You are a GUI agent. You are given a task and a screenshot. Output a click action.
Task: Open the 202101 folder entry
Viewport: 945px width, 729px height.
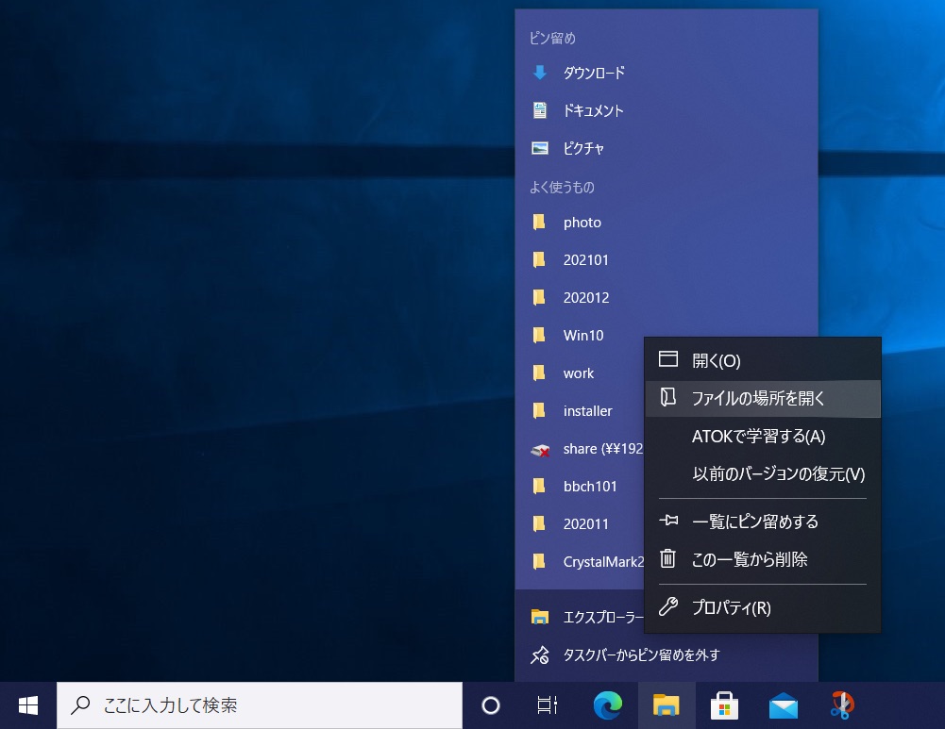[x=667, y=260]
